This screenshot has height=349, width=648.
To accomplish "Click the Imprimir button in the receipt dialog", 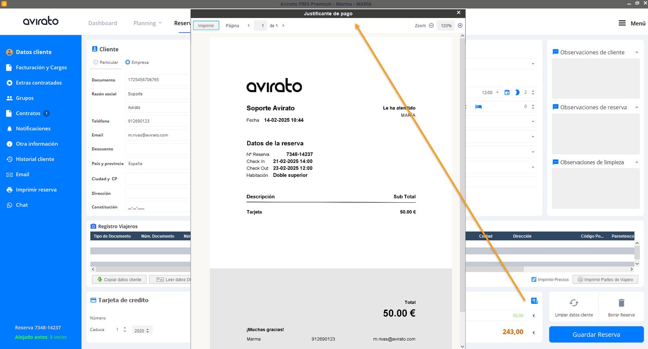I will click(x=206, y=26).
